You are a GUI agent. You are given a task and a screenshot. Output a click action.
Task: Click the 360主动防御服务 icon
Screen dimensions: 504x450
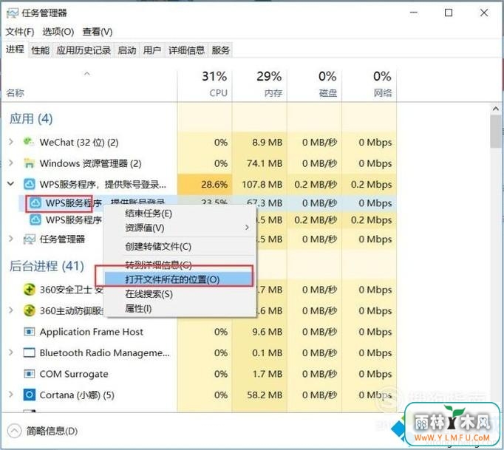pyautogui.click(x=30, y=310)
